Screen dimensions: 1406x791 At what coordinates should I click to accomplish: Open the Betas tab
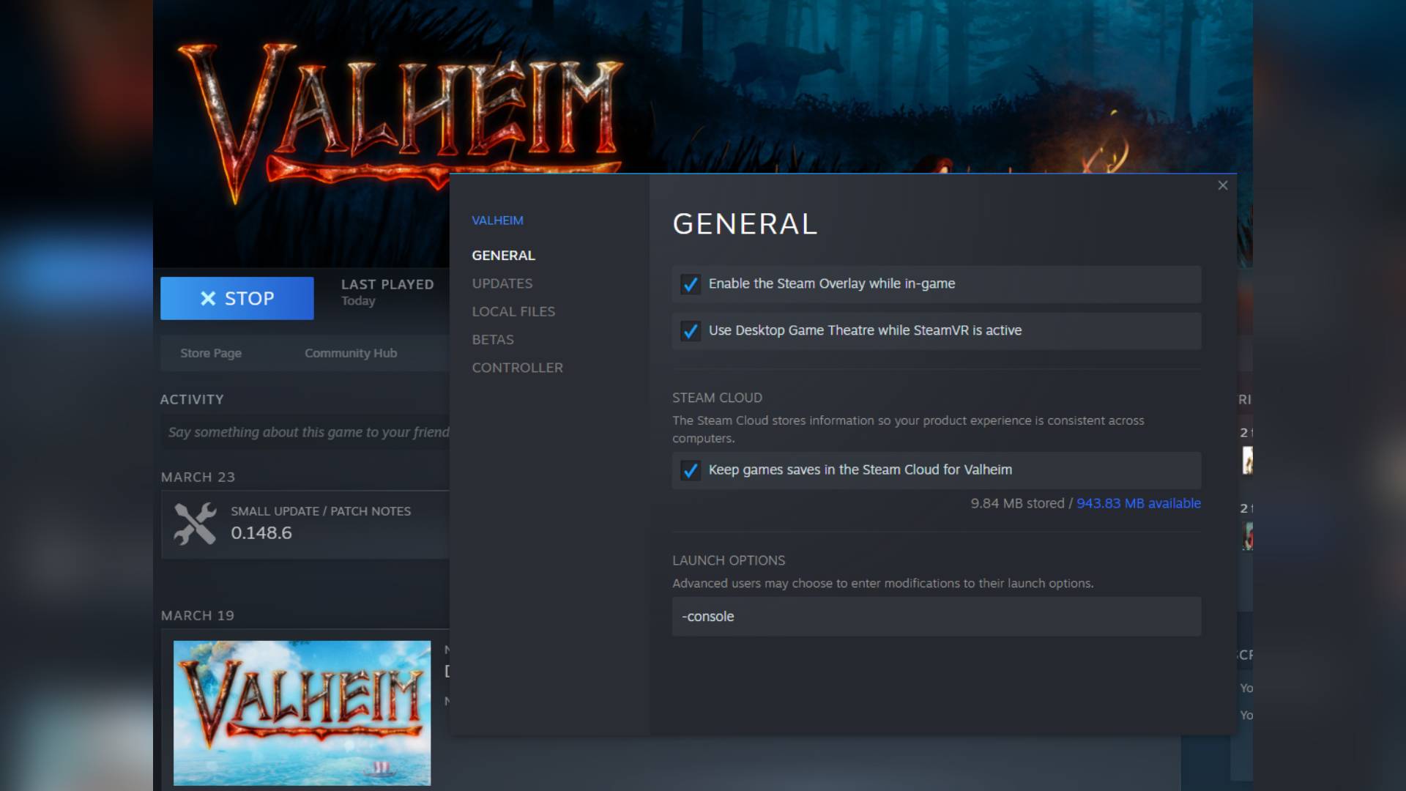click(x=493, y=340)
